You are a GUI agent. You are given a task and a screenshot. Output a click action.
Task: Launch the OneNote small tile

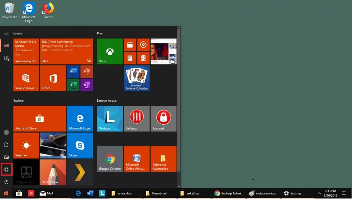tap(87, 85)
